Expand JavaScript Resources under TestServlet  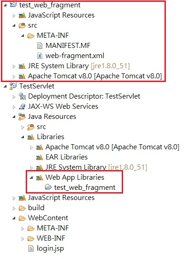click(x=14, y=198)
